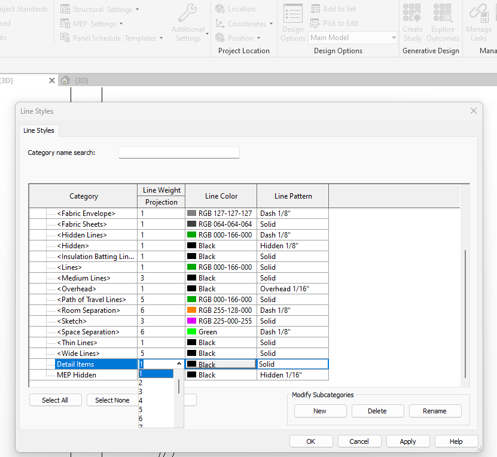Open Panel Schedule Templates icon
This screenshot has width=497, height=457.
tap(65, 38)
